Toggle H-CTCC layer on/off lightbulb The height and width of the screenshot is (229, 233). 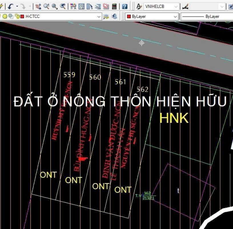pyautogui.click(x=5, y=17)
